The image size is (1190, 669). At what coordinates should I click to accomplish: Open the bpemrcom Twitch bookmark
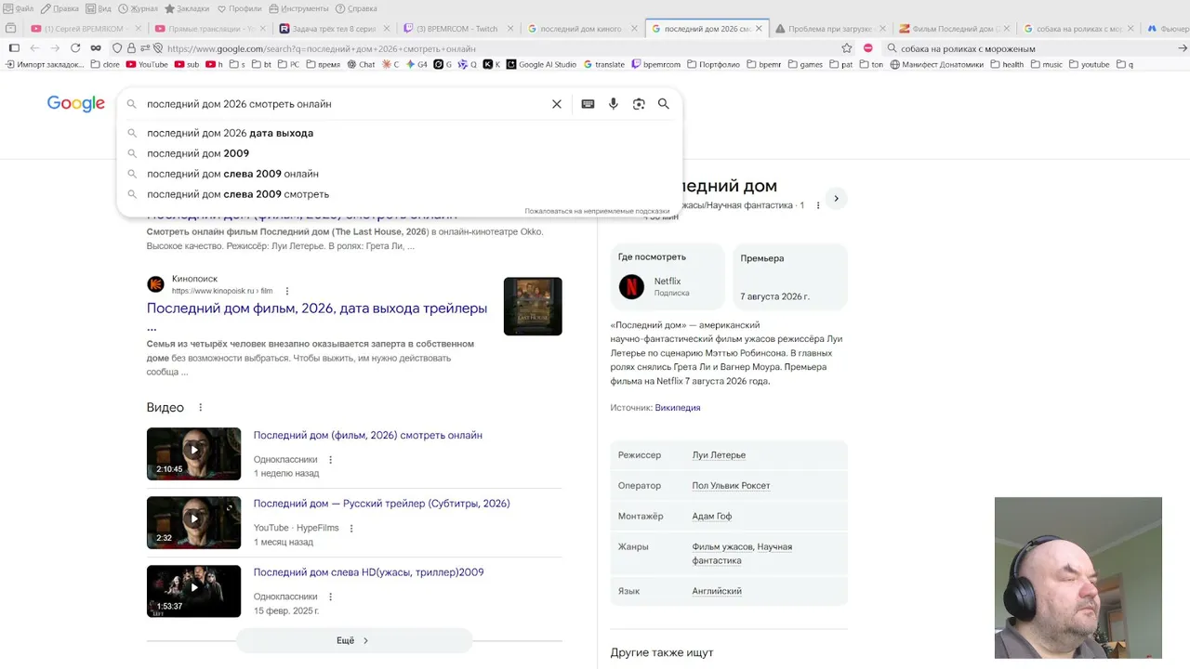click(655, 65)
